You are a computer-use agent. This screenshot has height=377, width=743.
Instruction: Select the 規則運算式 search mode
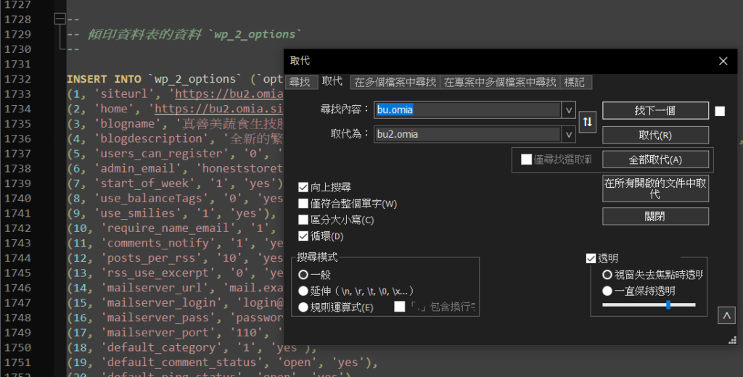coord(303,307)
